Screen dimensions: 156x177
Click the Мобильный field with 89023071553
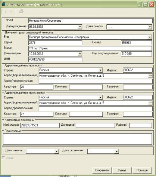pyautogui.click(x=40, y=125)
